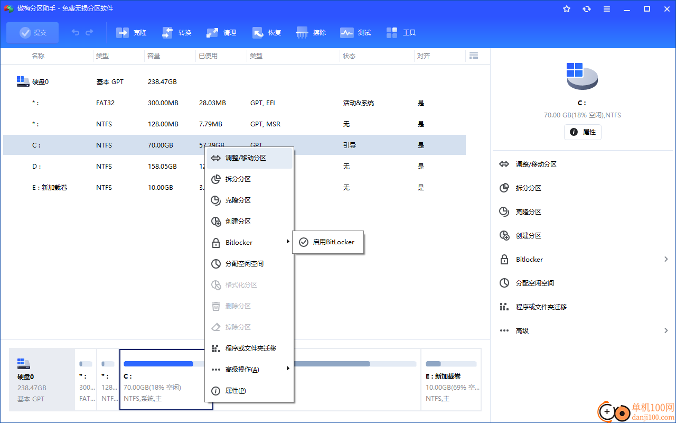Click the 提交 submit button
The width and height of the screenshot is (676, 423).
click(33, 33)
